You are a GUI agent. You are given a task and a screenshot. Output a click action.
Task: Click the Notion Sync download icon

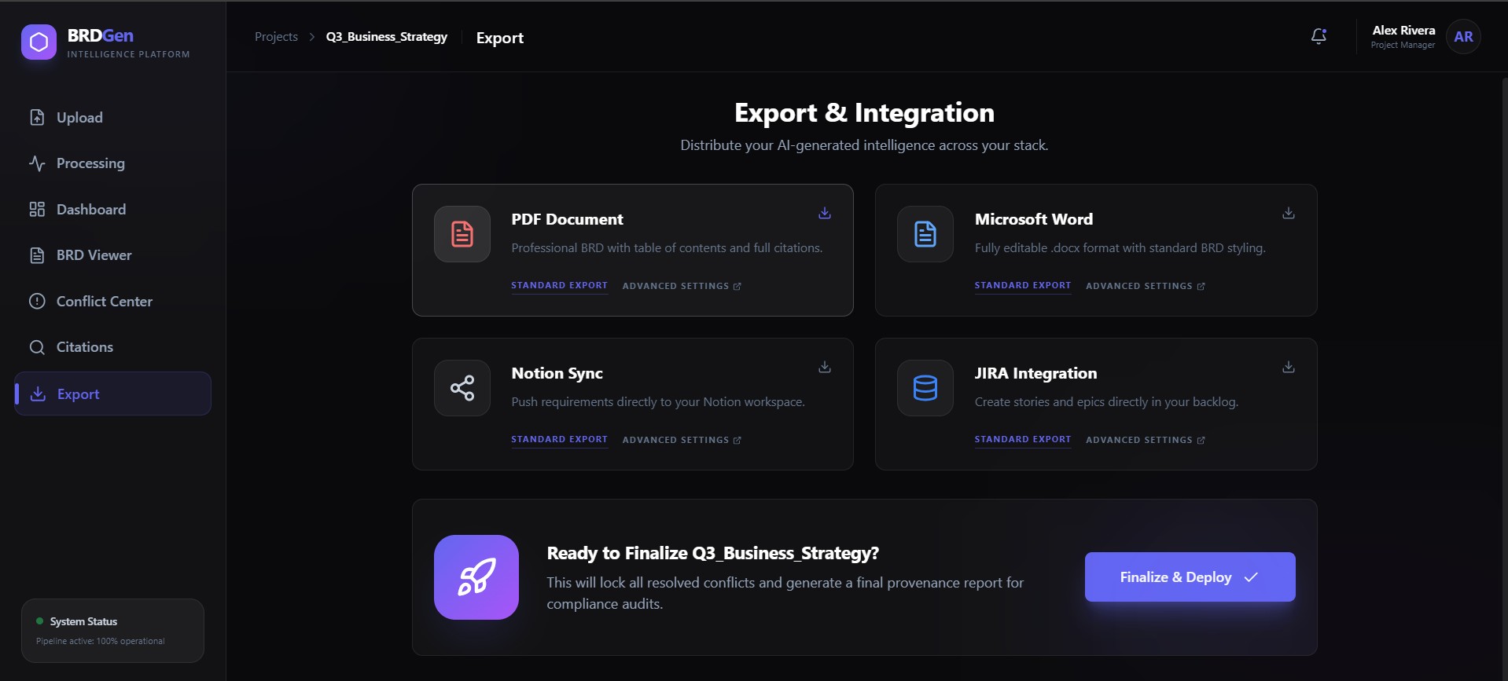pos(825,367)
